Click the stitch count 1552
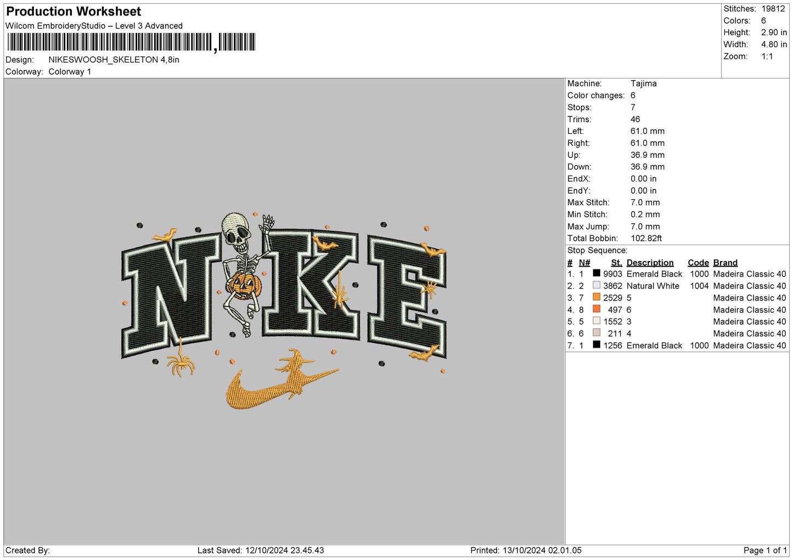 pos(612,322)
